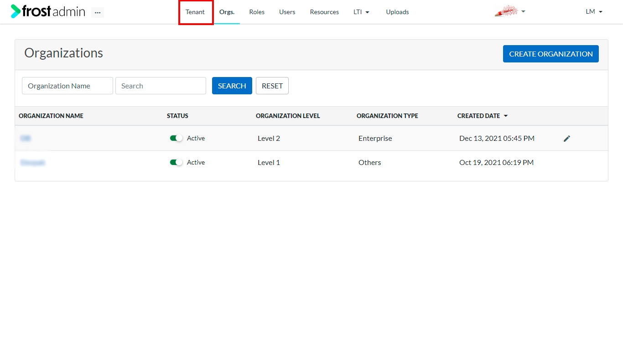
Task: Open the ellipsis menu beside the logo
Action: tap(98, 12)
